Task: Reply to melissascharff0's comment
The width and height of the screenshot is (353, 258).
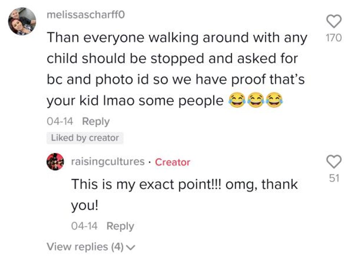Action: tap(95, 121)
